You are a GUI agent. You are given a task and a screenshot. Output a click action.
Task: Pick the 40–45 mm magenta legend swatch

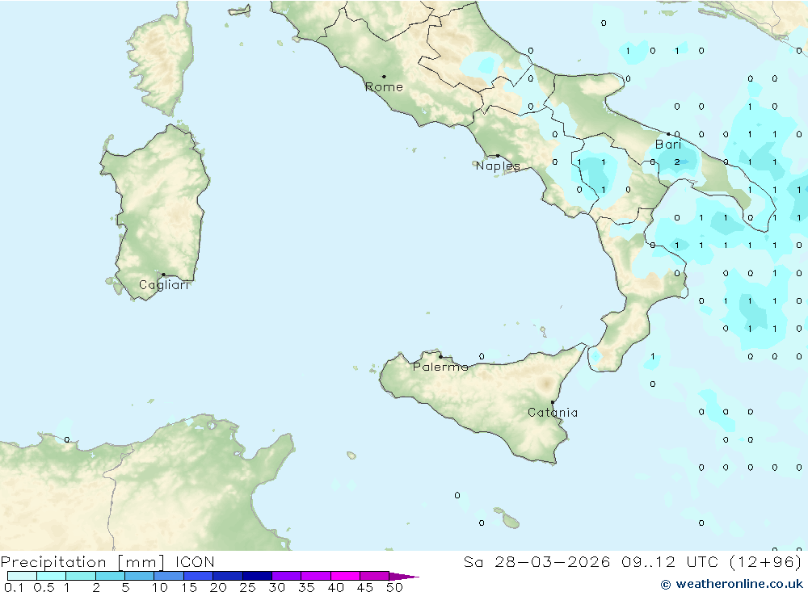coord(345,576)
